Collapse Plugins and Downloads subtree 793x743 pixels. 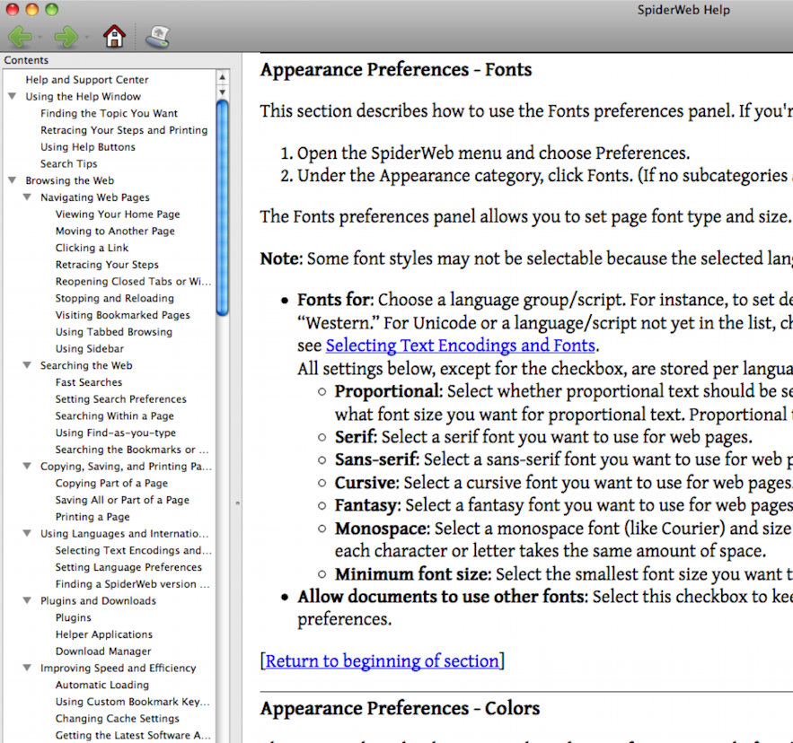tap(27, 600)
